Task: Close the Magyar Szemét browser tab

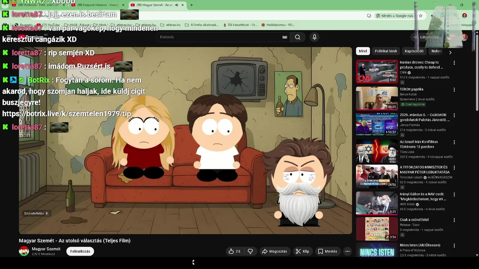Action: tap(183, 5)
